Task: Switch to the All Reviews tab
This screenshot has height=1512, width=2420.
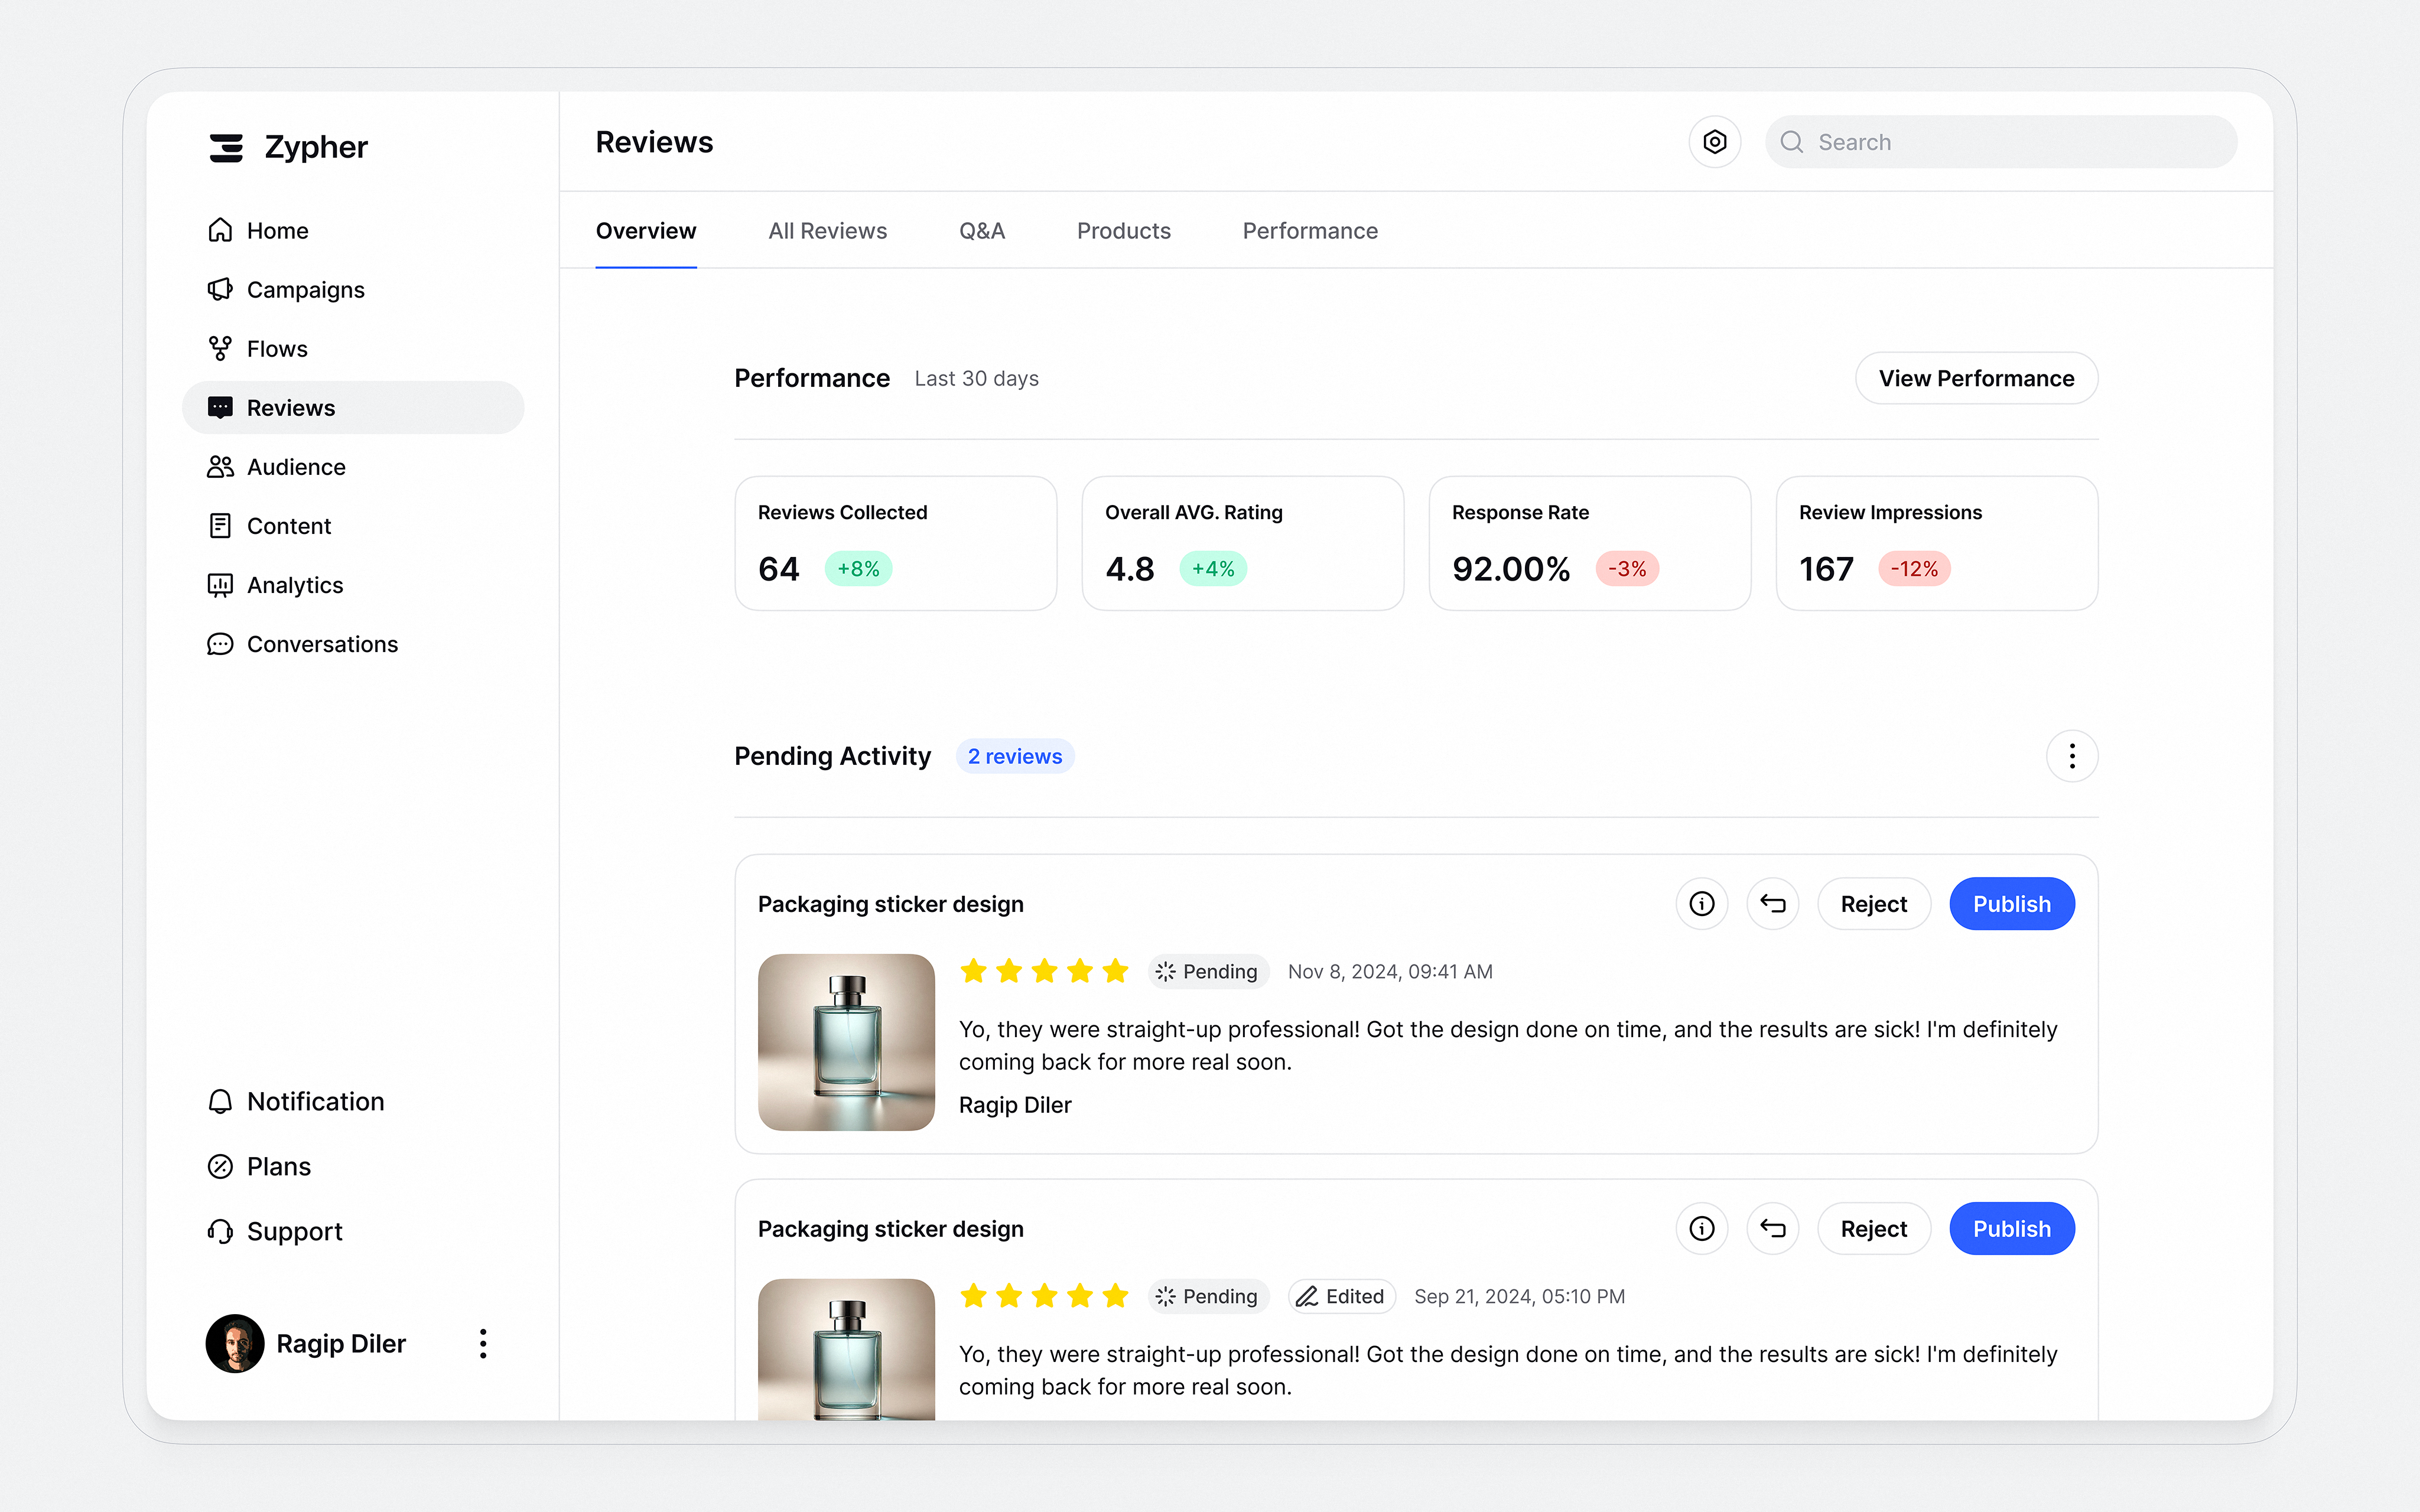Action: [x=828, y=230]
